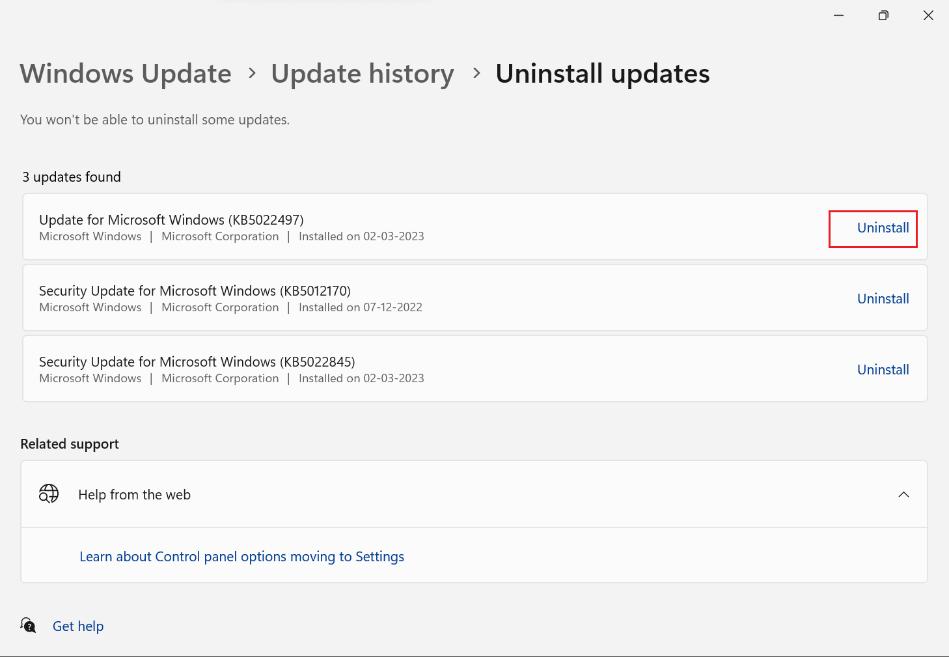Click the Get help link

tap(78, 626)
